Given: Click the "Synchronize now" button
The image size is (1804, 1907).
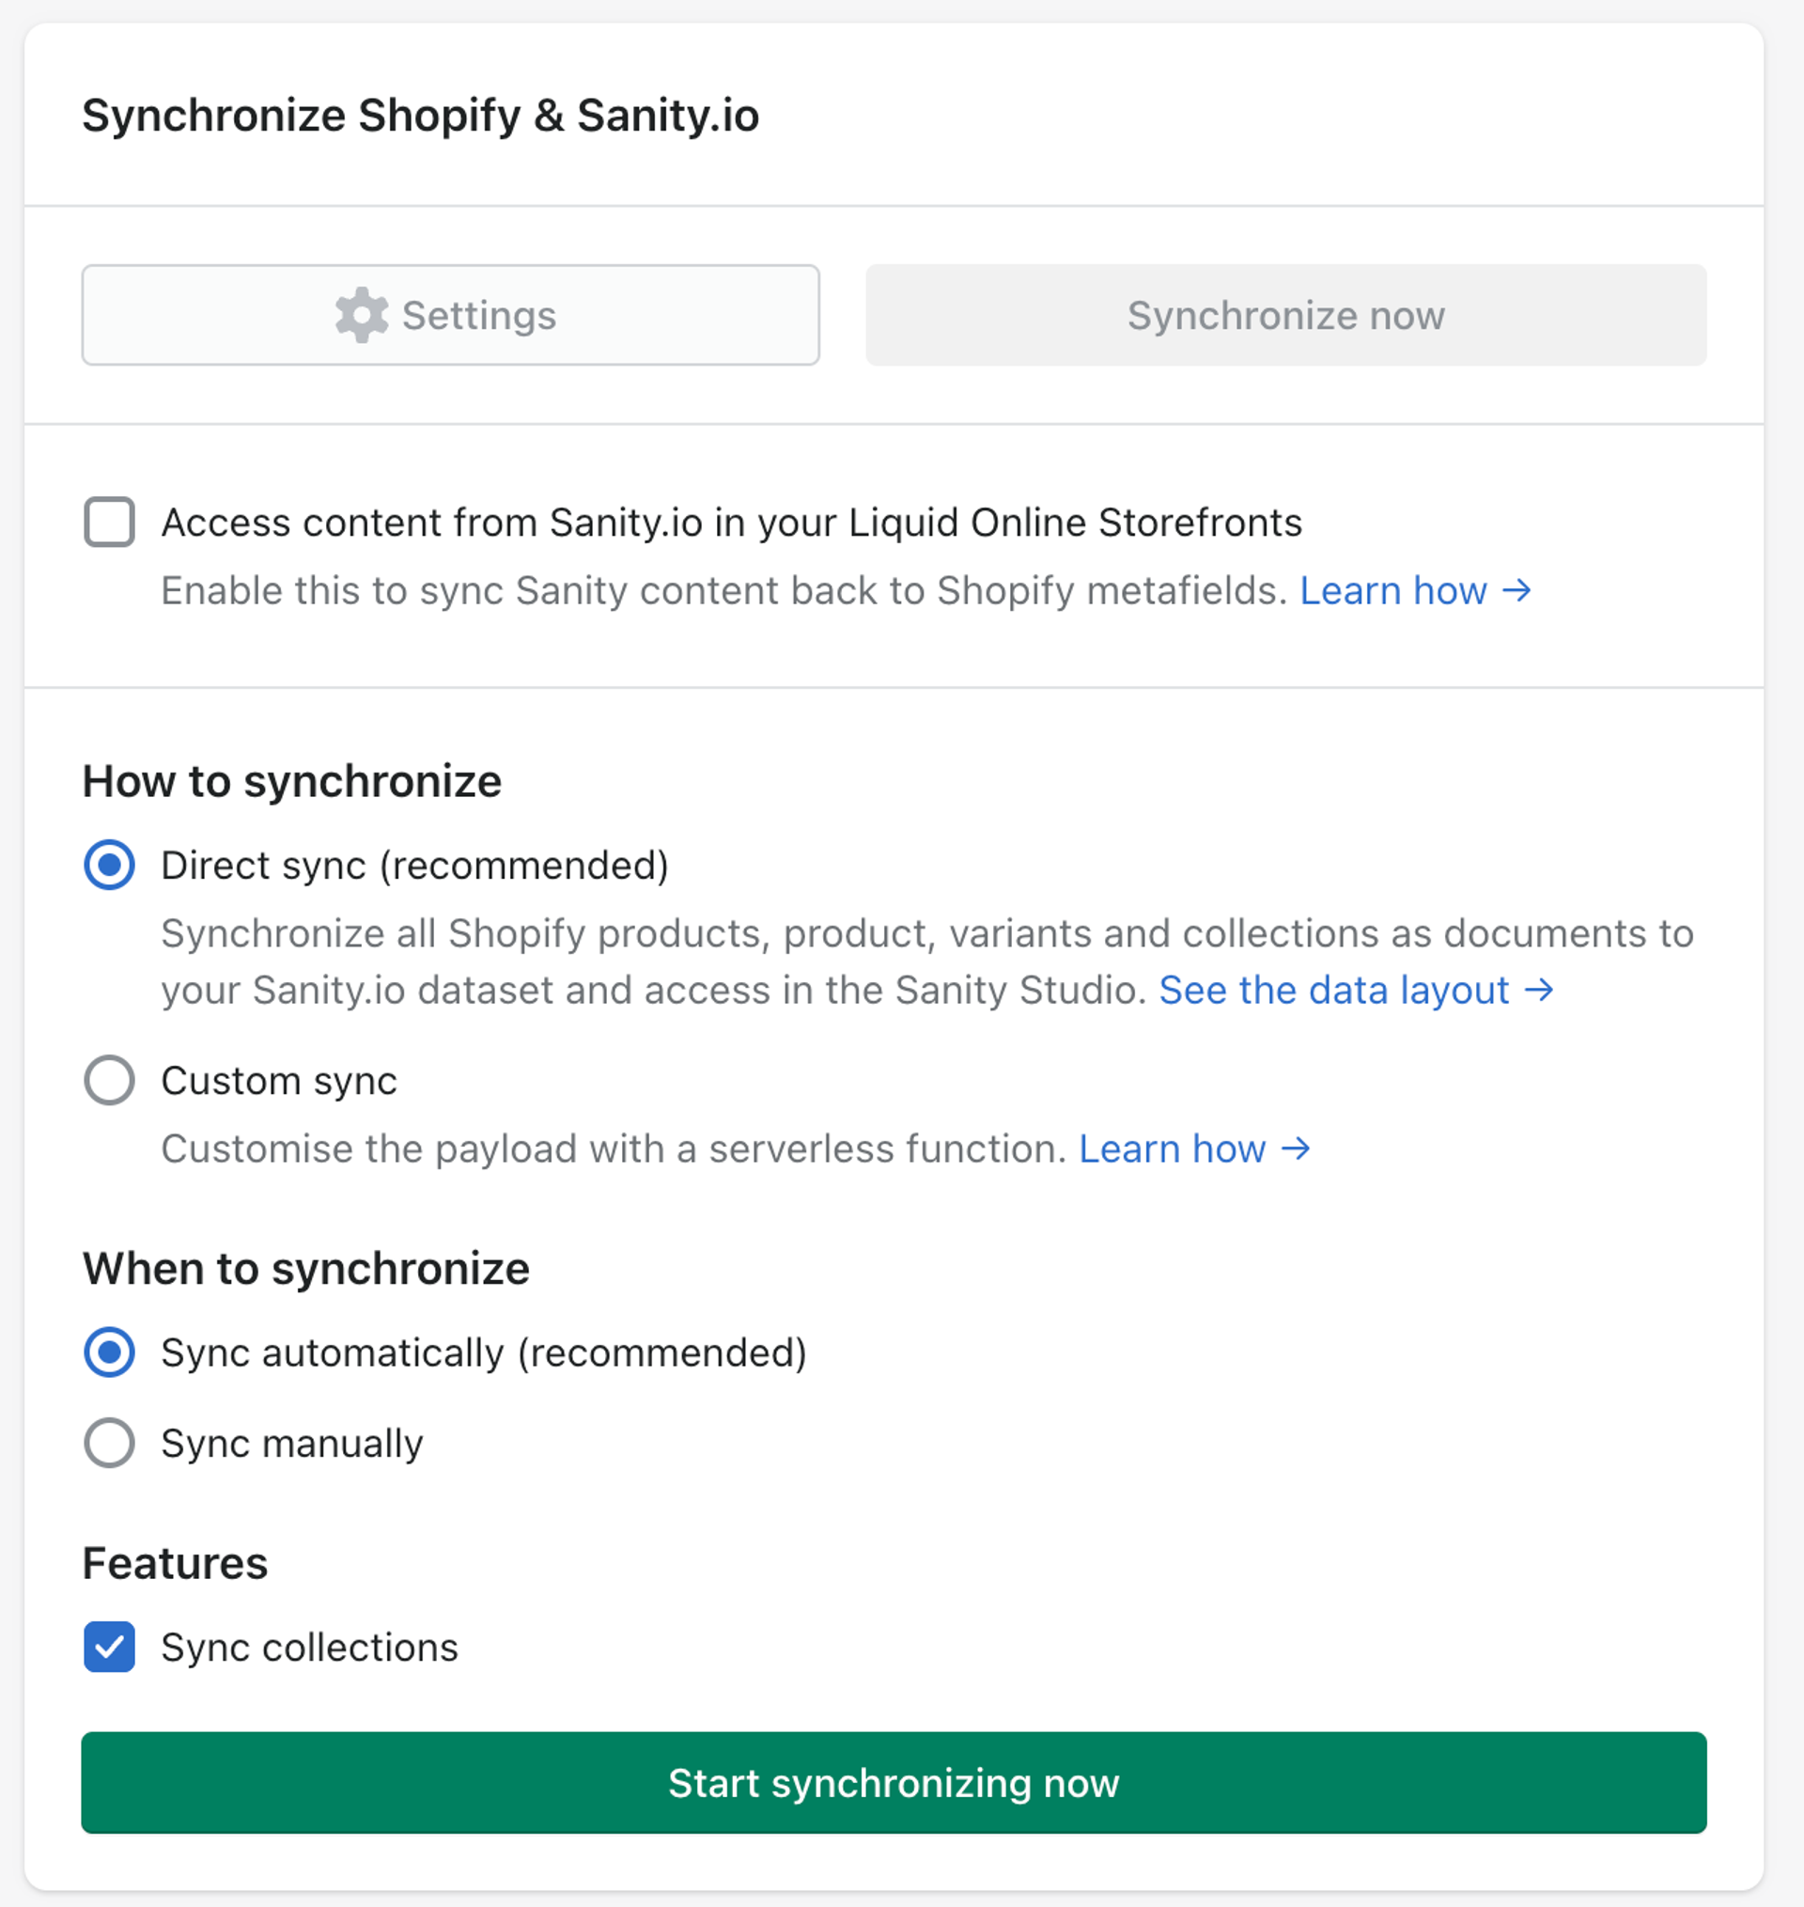Looking at the screenshot, I should pyautogui.click(x=1285, y=315).
